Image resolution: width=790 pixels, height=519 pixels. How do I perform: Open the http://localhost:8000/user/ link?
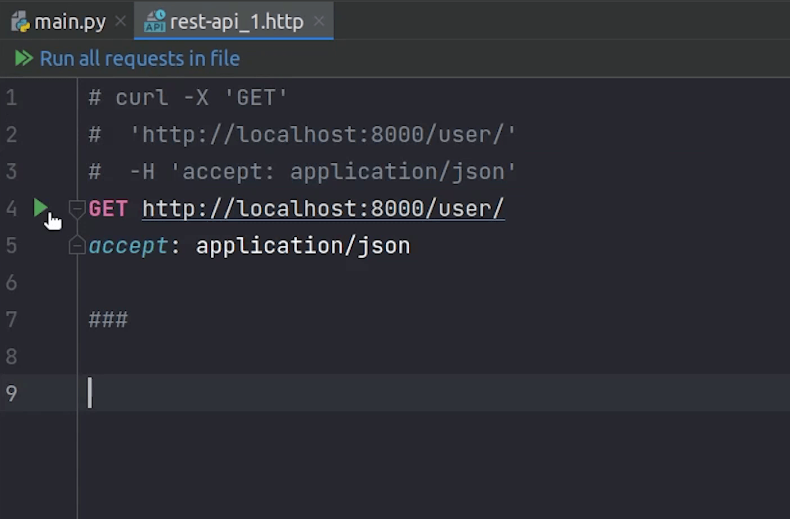(322, 208)
